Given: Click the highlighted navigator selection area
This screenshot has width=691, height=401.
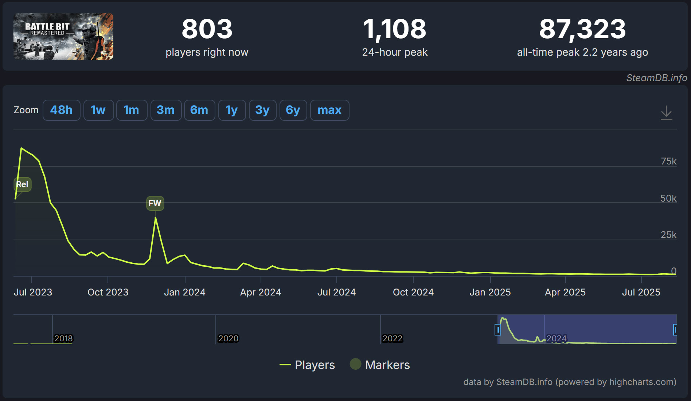Looking at the screenshot, I should point(587,329).
